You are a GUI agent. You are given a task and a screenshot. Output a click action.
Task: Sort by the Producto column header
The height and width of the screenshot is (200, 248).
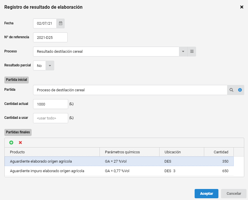(x=52, y=152)
